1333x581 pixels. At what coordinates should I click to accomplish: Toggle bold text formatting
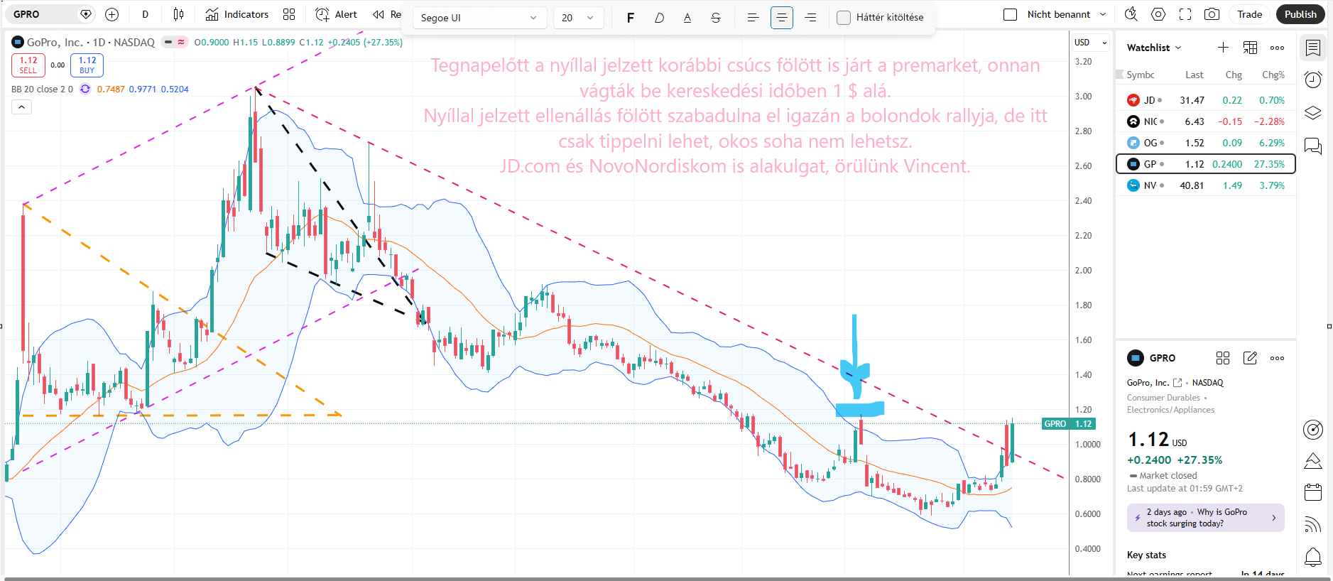coord(630,18)
